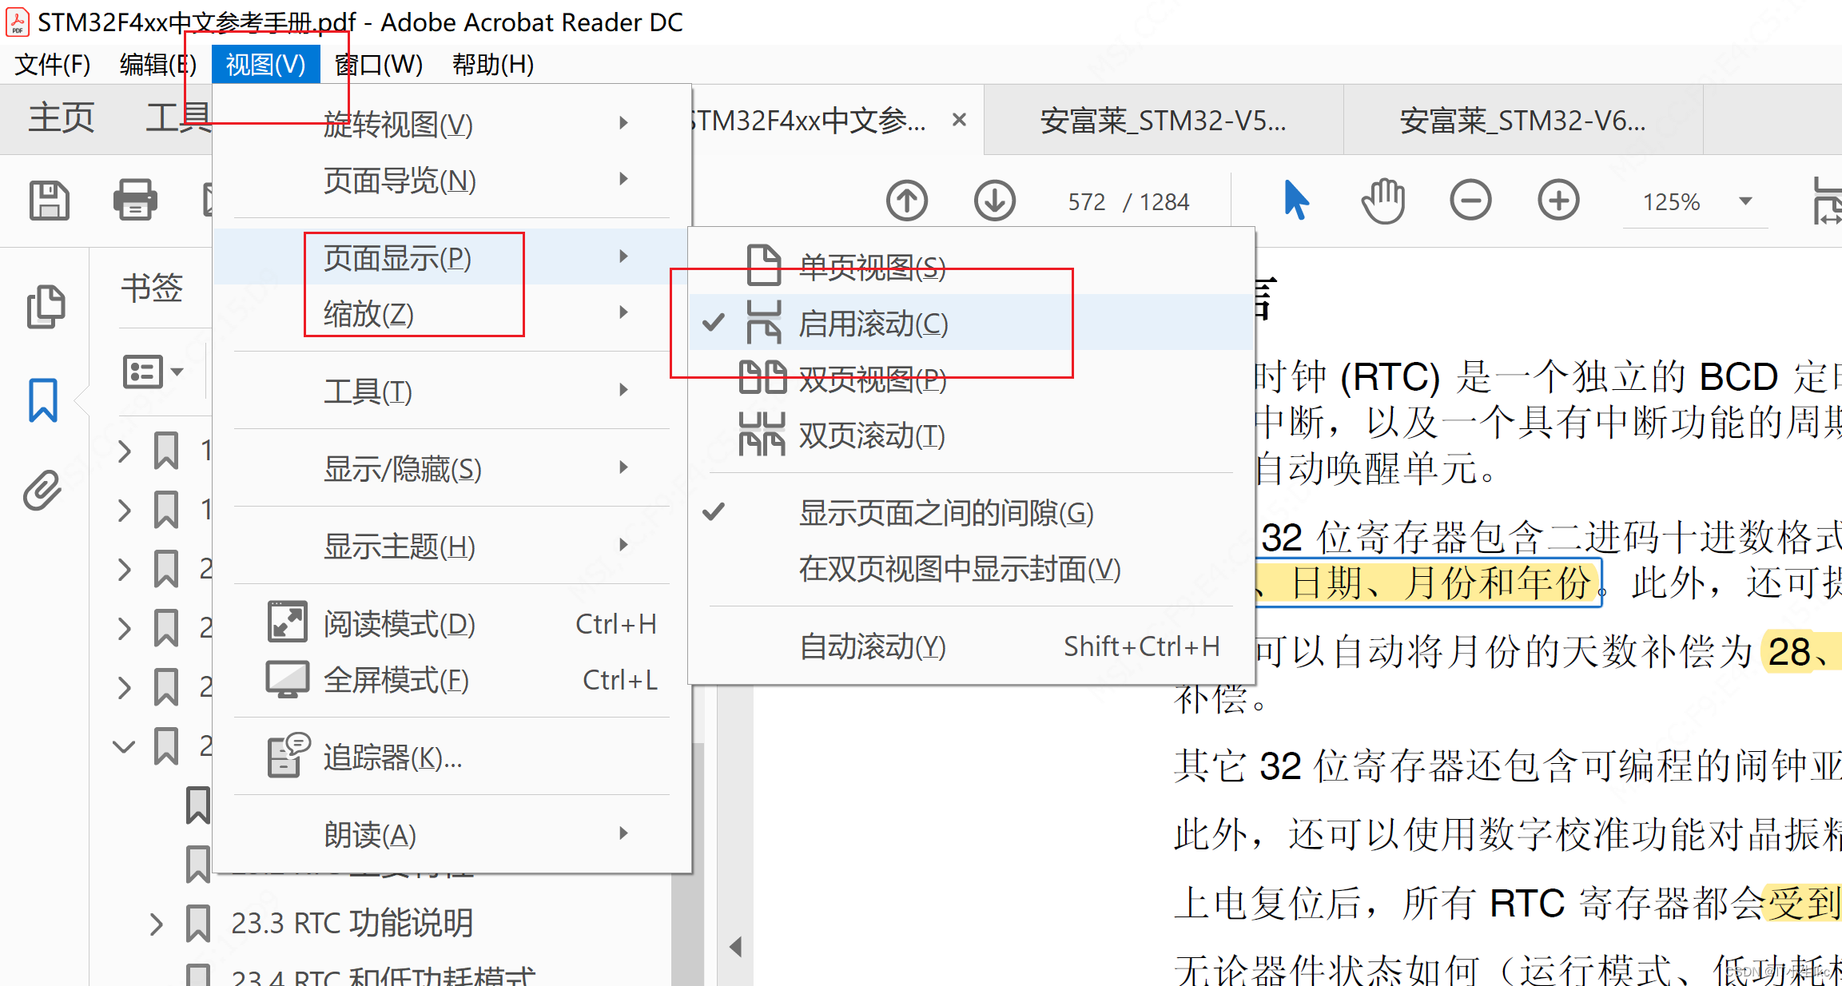This screenshot has height=986, width=1842.
Task: Expand the 显示主题(H) submenu
Action: tap(452, 546)
